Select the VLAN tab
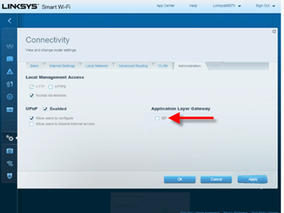The width and height of the screenshot is (284, 213). [x=163, y=66]
